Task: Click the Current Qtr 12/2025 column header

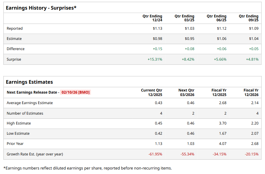Action: (x=152, y=92)
